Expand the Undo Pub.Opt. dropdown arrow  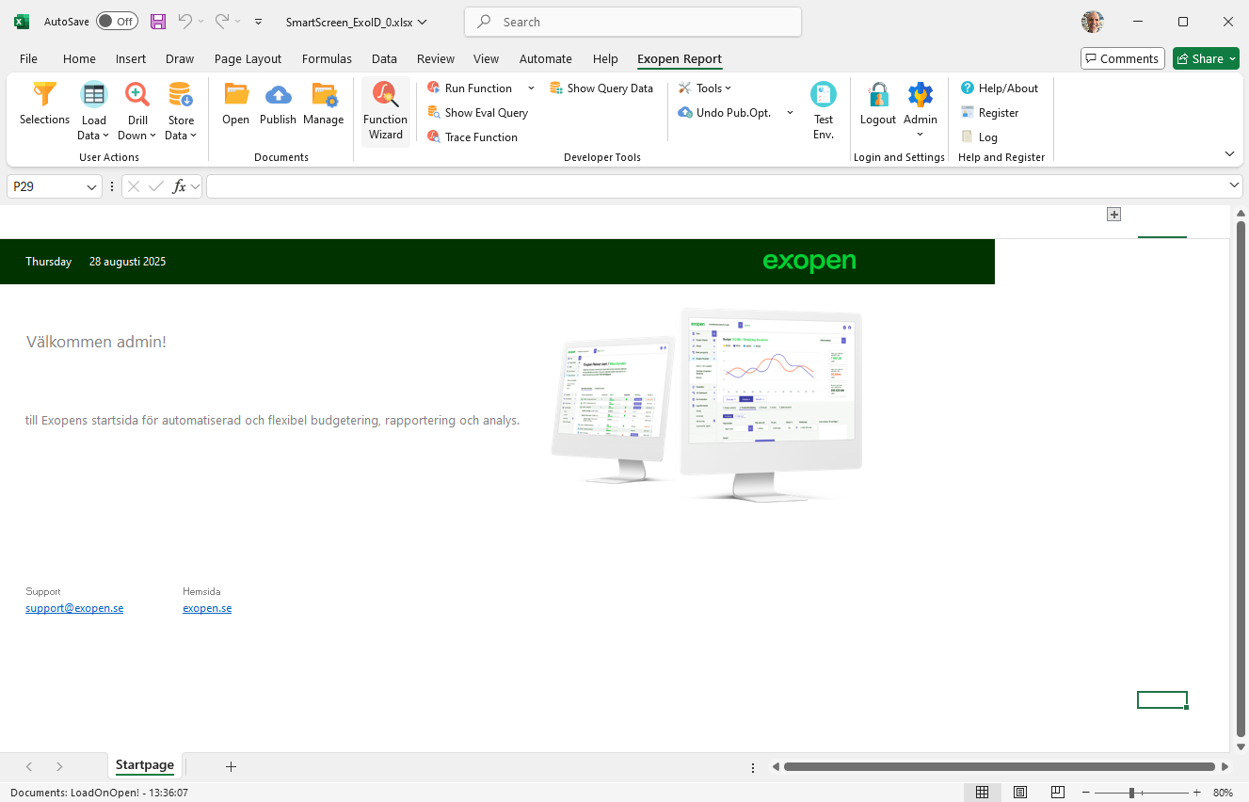(790, 113)
